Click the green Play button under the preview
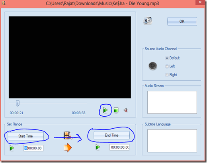207x163 pixels. 105,110
